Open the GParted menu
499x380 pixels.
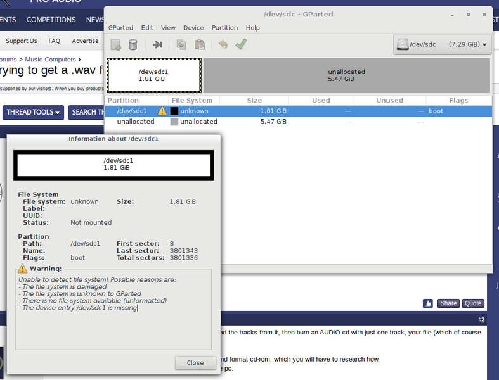point(120,28)
